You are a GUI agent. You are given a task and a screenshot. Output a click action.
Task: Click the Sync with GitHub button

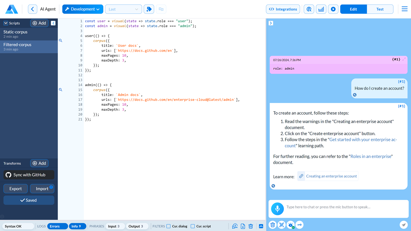pyautogui.click(x=29, y=175)
